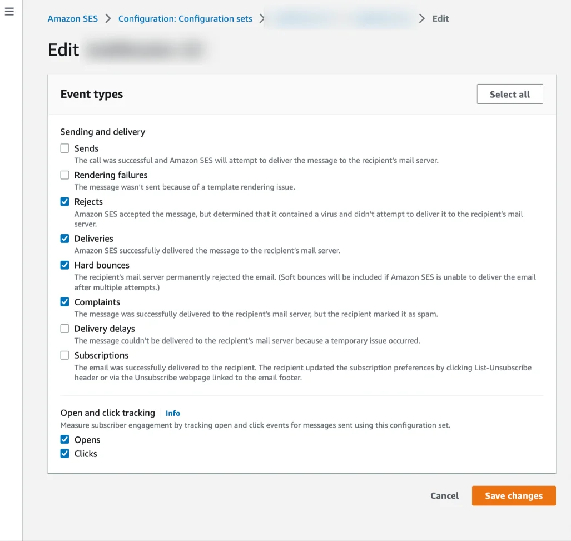Check the Subscriptions checkbox

65,355
